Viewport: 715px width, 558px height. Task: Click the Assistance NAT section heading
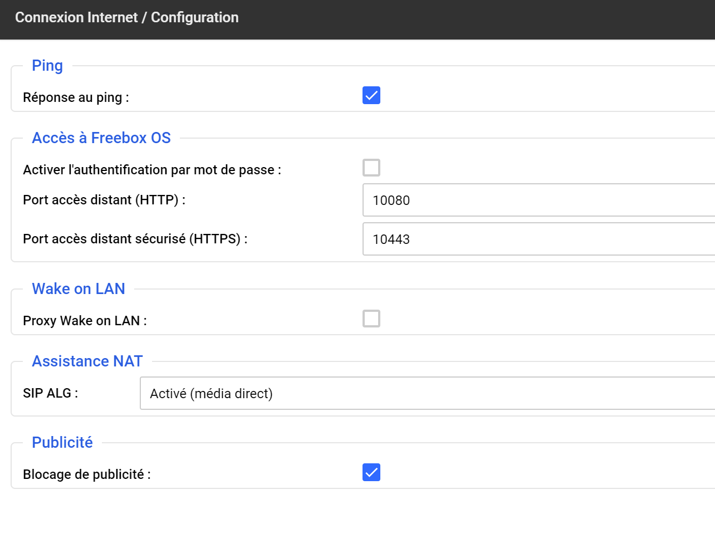(x=87, y=361)
